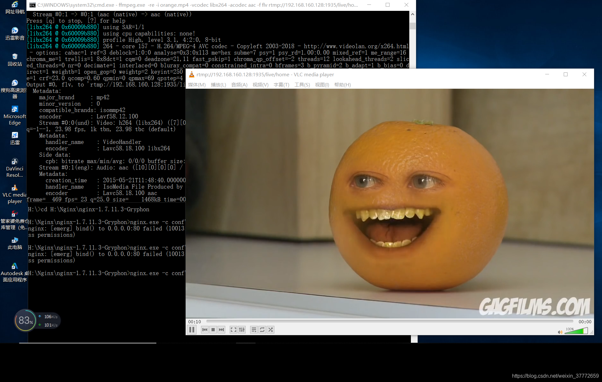Open the 播放(L) menu
The width and height of the screenshot is (602, 382).
coord(219,85)
